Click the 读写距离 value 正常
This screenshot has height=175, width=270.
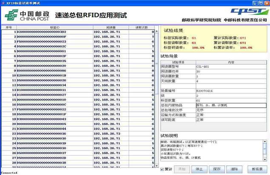(x=231, y=120)
